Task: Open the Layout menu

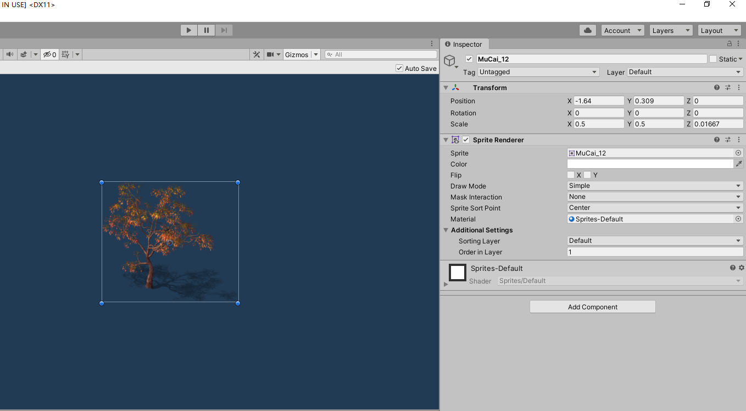Action: 720,30
